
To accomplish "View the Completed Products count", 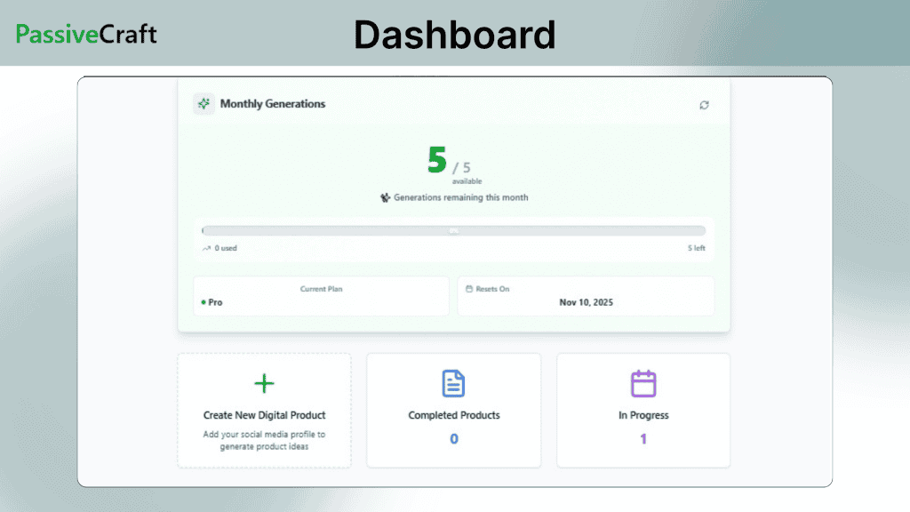I will [x=453, y=438].
